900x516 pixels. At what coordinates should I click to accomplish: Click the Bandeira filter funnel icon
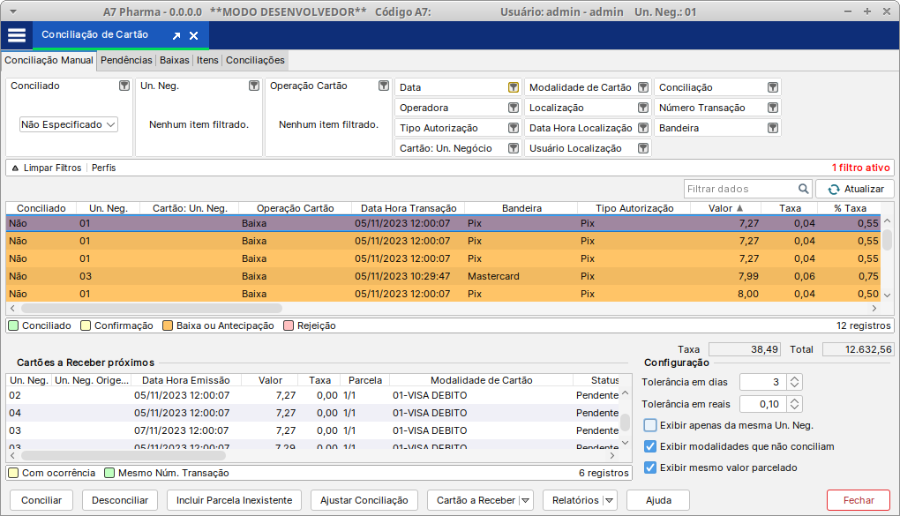(x=773, y=128)
